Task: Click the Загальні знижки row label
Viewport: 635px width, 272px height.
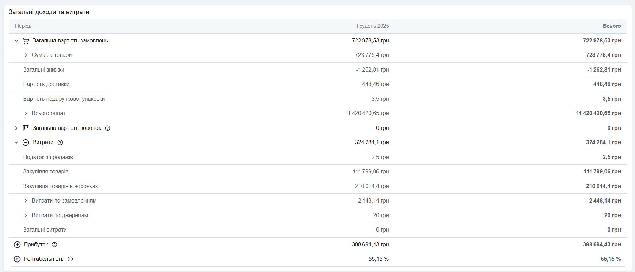Action: tap(44, 70)
